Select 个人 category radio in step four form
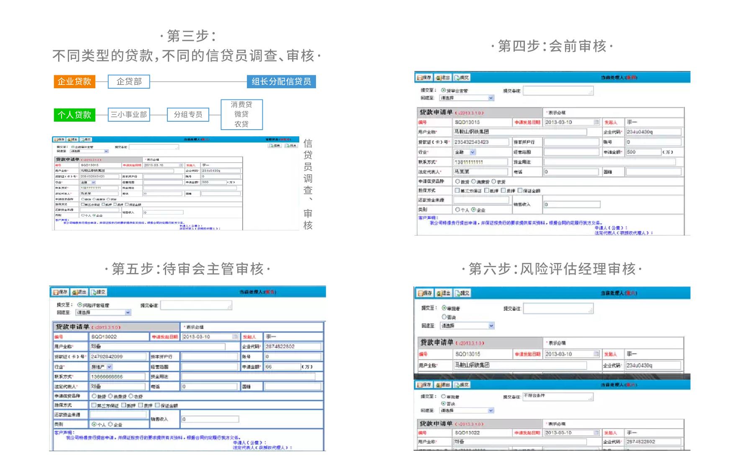This screenshot has height=470, width=740. pyautogui.click(x=457, y=209)
